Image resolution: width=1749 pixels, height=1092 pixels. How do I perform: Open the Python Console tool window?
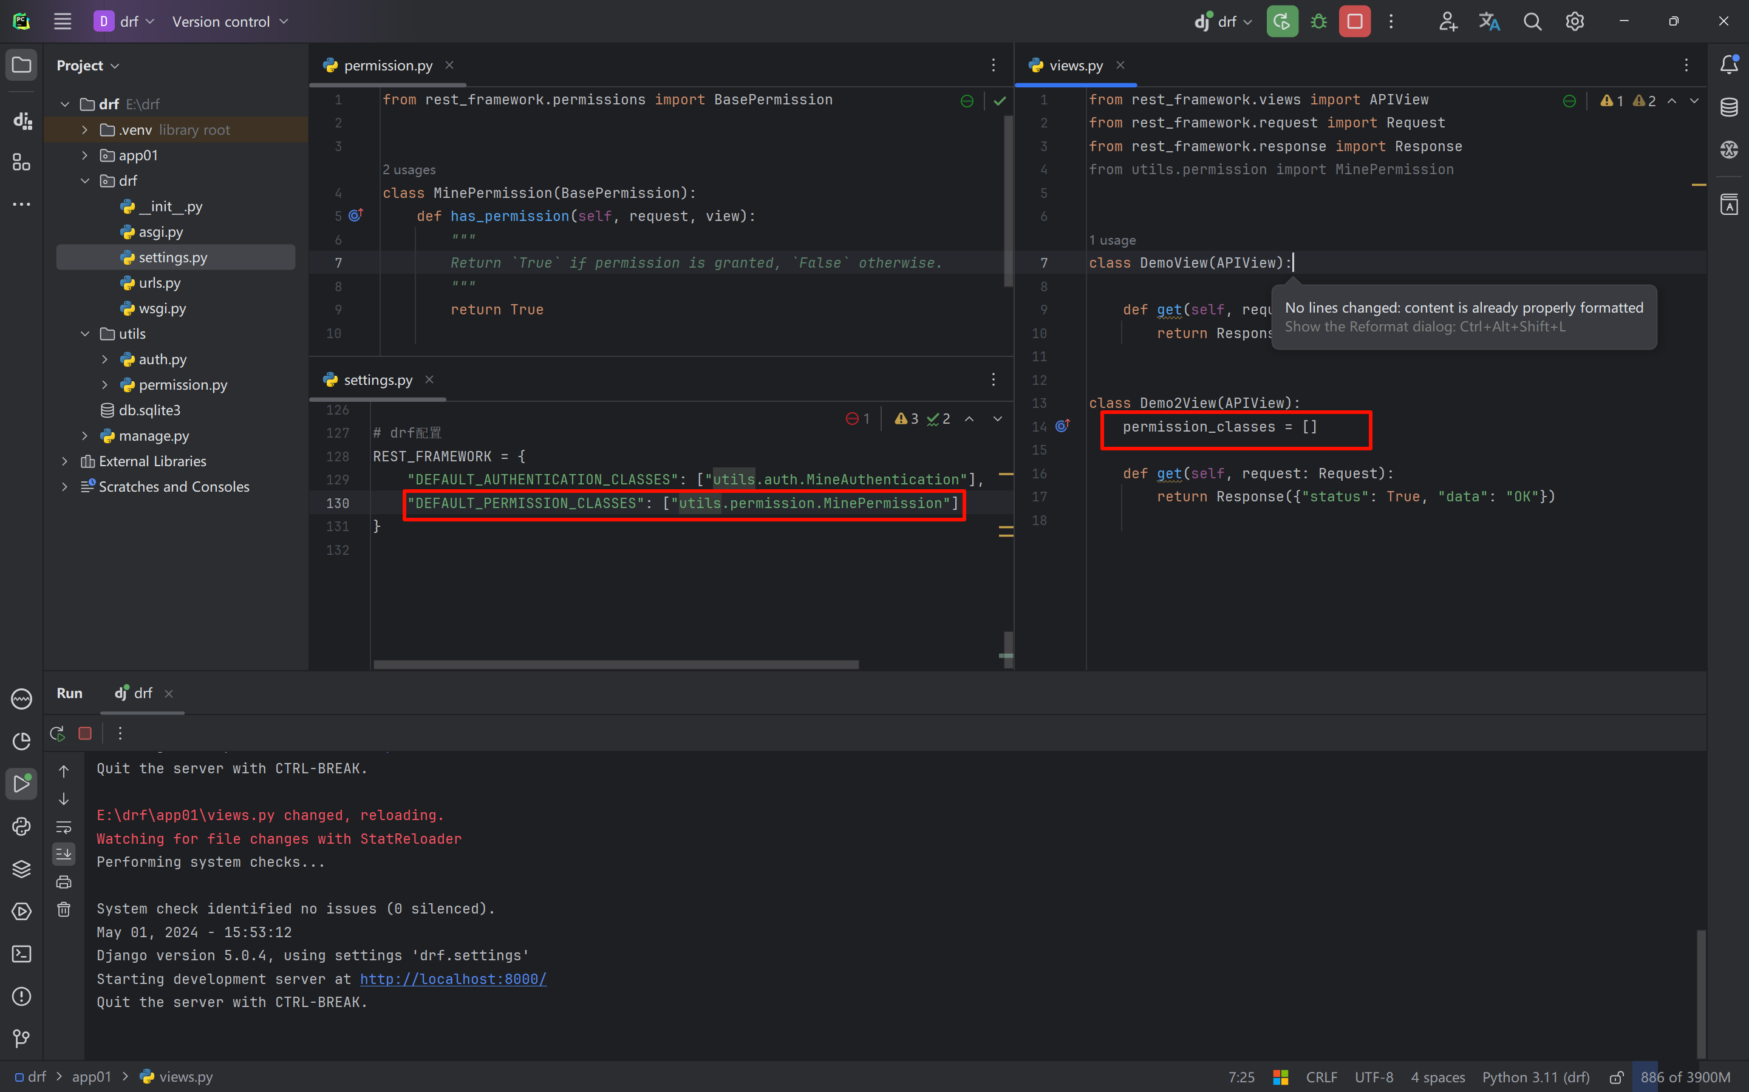pos(22,826)
